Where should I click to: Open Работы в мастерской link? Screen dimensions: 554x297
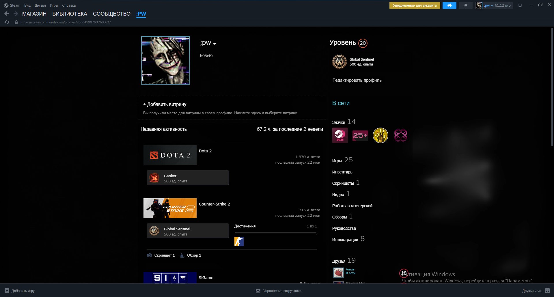(352, 206)
